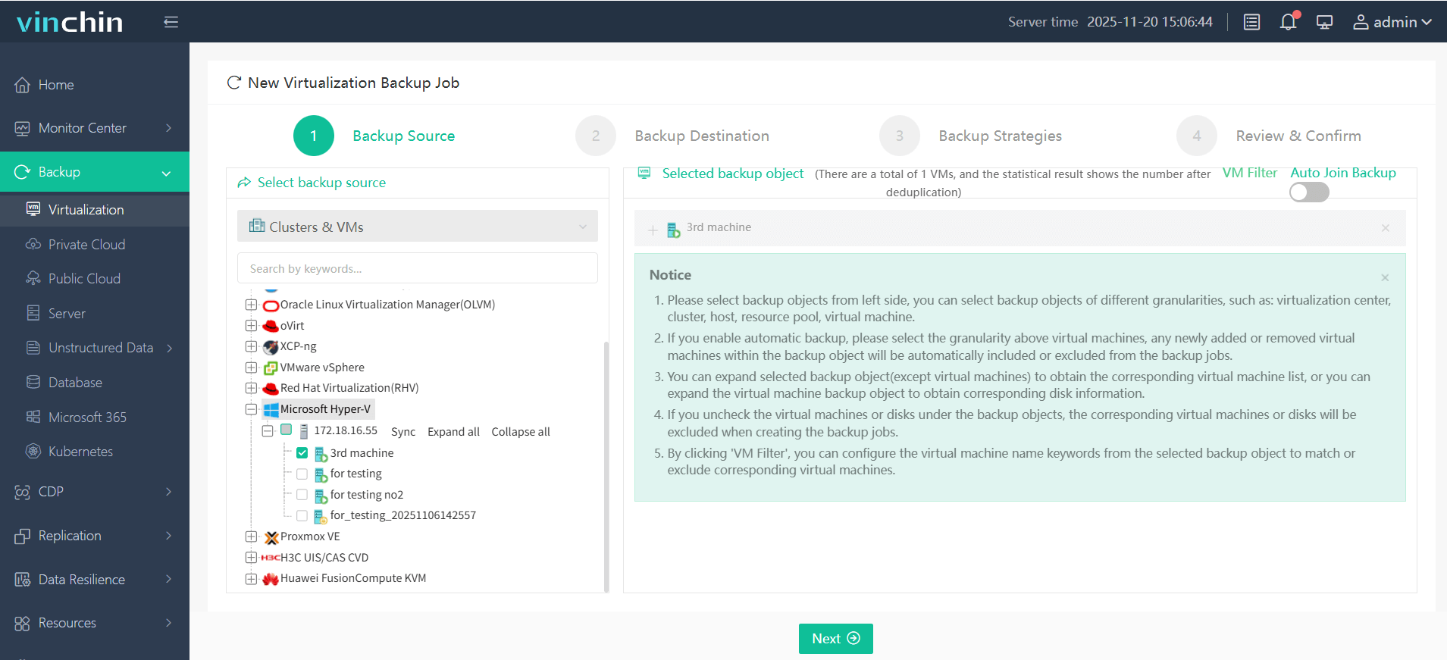Click Sync for host 172.18.16.55

[403, 431]
